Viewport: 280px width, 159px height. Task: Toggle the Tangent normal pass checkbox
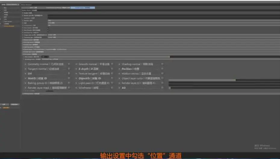[69, 69]
